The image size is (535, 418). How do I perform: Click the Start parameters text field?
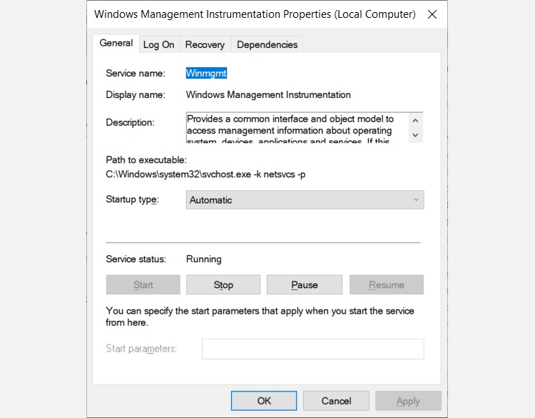(x=313, y=349)
